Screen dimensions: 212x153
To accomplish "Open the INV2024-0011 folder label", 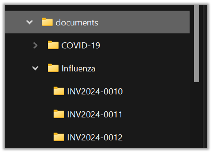I will pyautogui.click(x=95, y=114).
